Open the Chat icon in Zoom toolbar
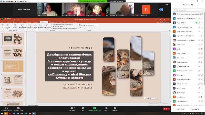This screenshot has height=115, width=205. [83, 108]
